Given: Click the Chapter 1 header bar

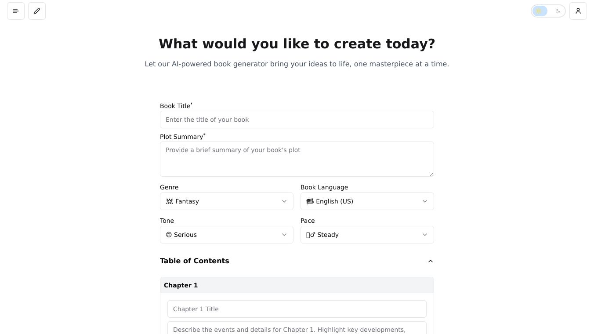Looking at the screenshot, I should [x=297, y=285].
